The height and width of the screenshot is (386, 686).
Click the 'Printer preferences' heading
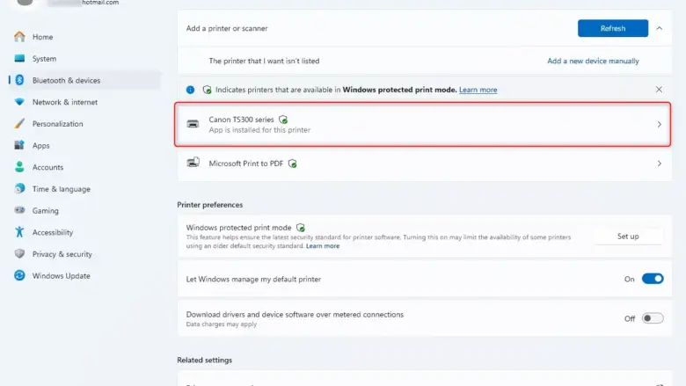(209, 205)
